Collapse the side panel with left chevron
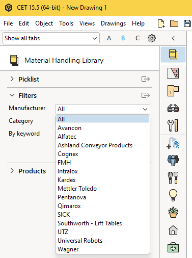The image size is (192, 258). [173, 38]
